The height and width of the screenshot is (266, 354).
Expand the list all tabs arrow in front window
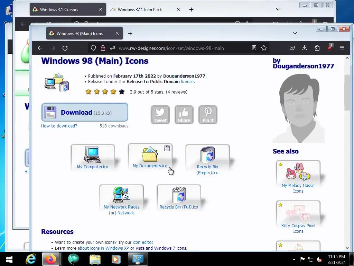[x=295, y=33]
